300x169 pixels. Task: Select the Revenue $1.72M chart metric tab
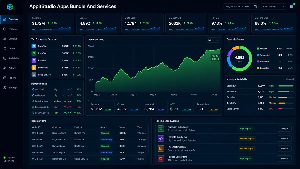101,107
